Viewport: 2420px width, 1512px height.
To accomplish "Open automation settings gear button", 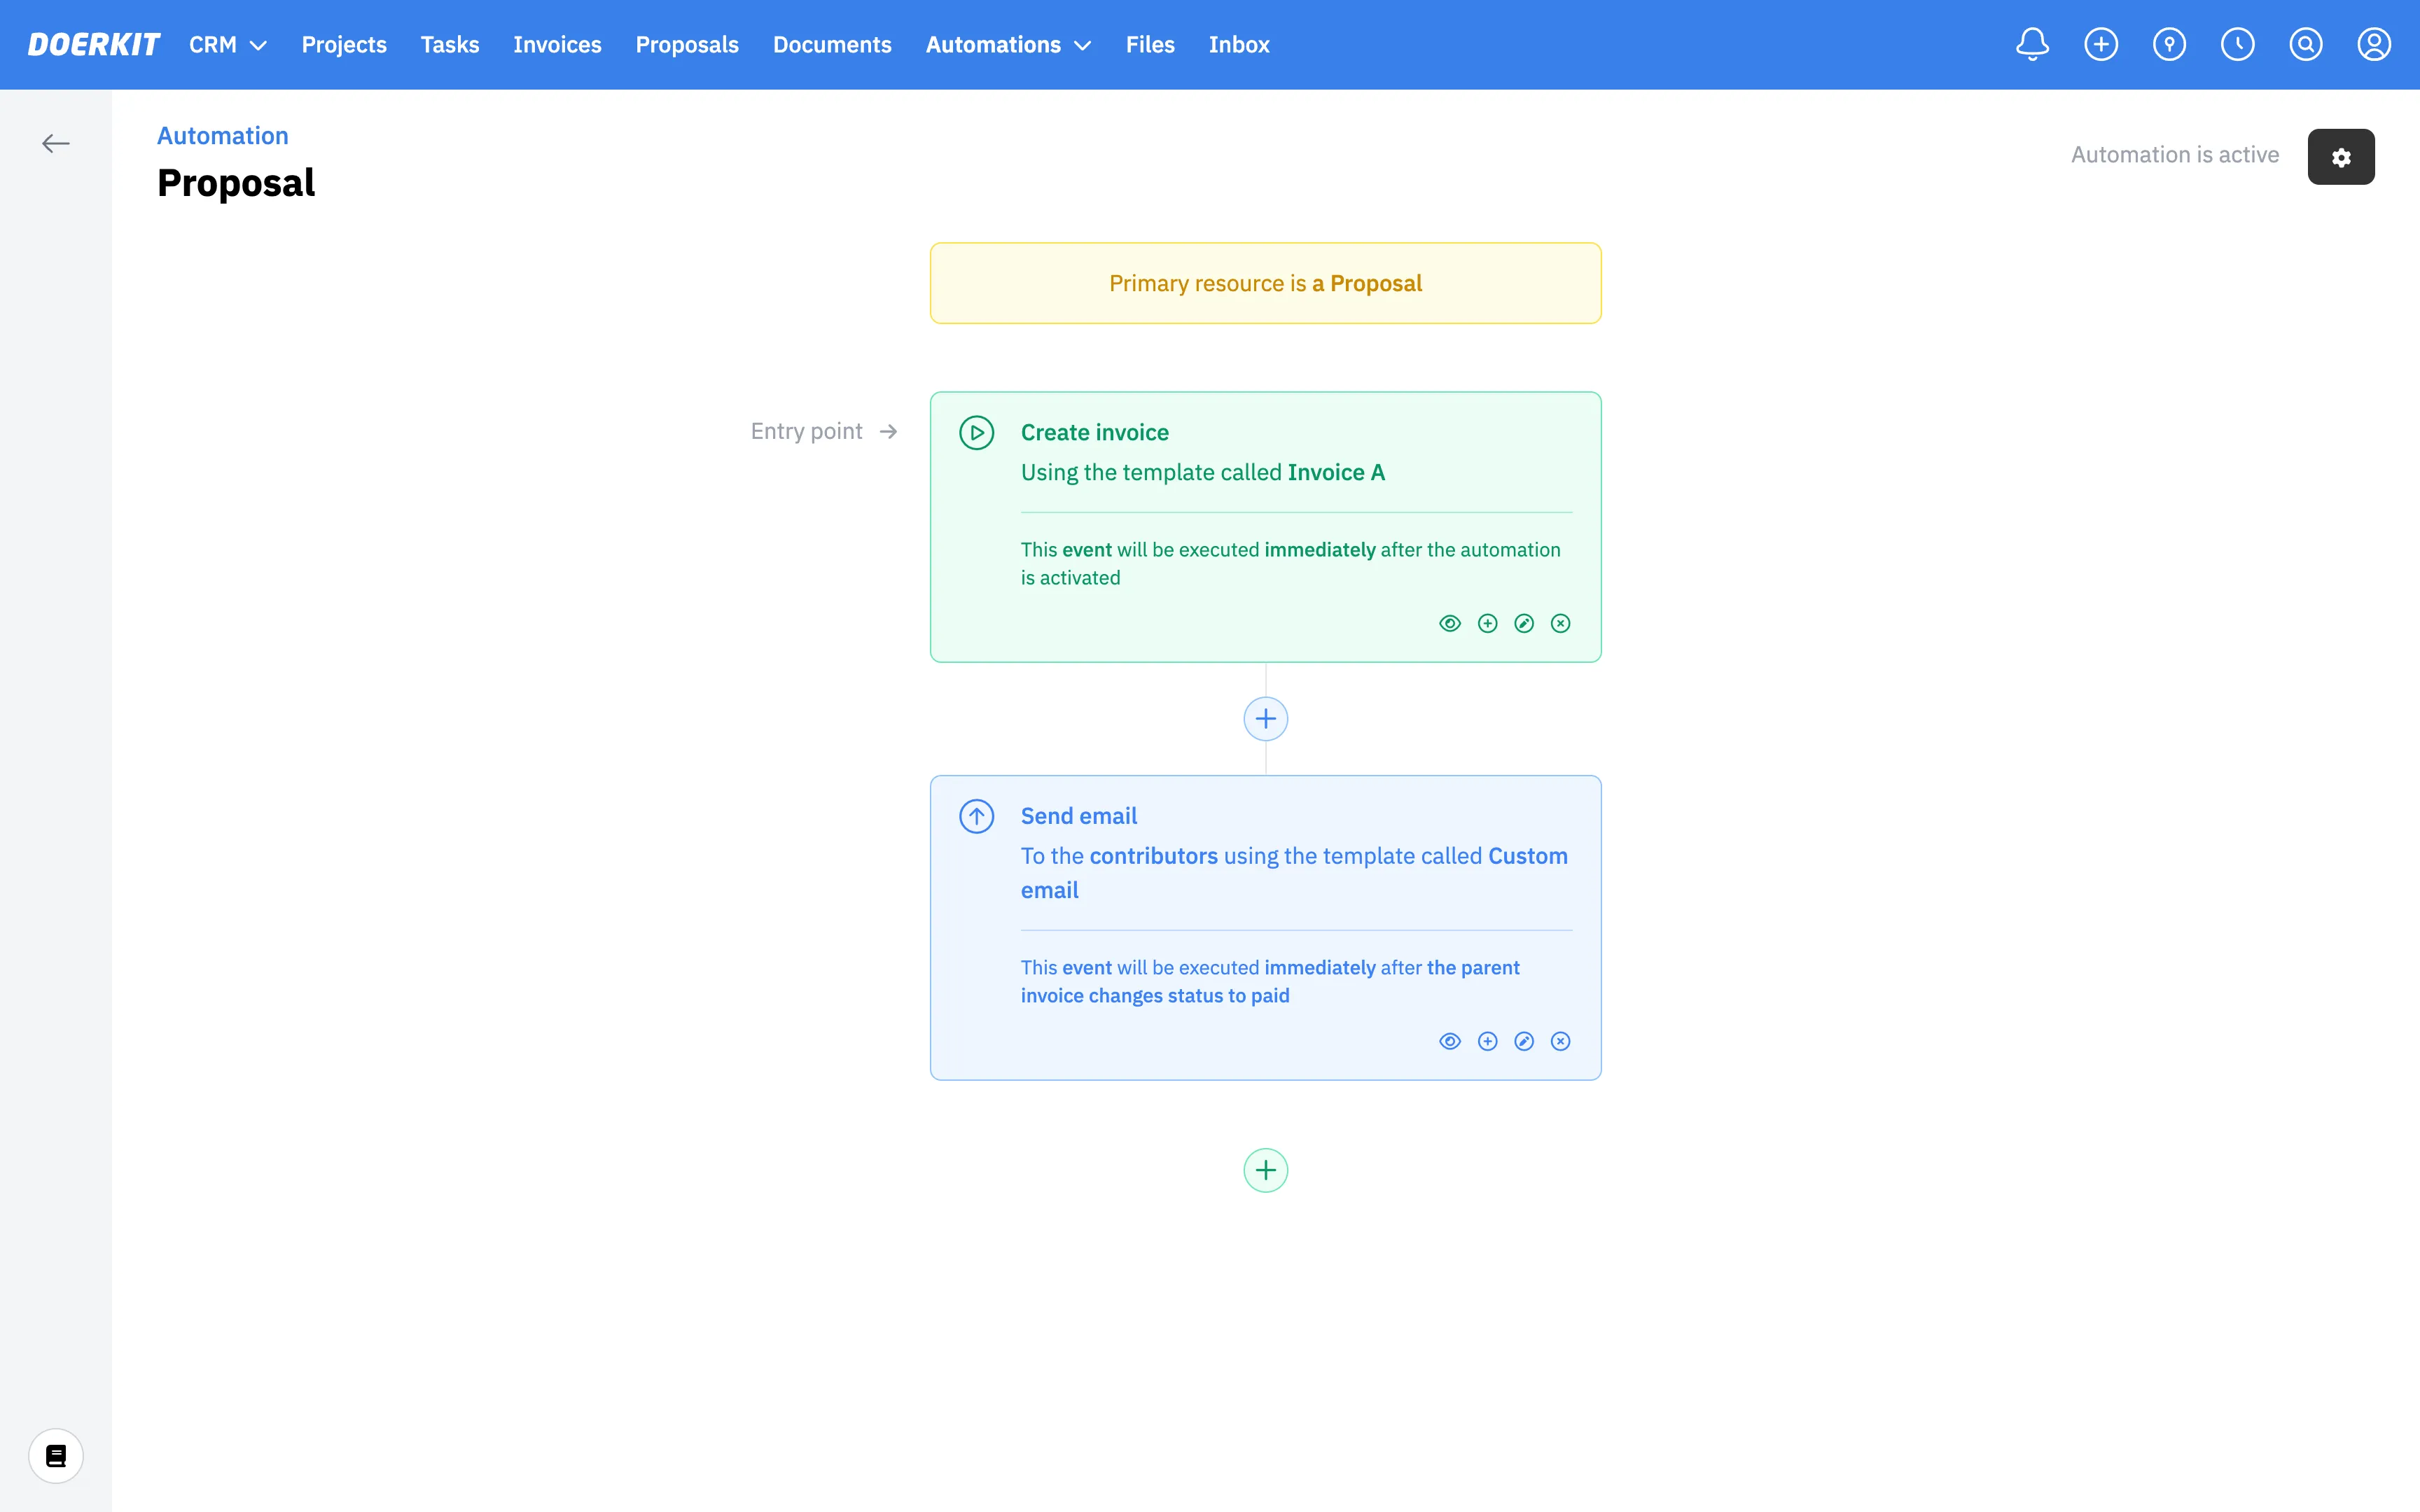I will [2341, 157].
